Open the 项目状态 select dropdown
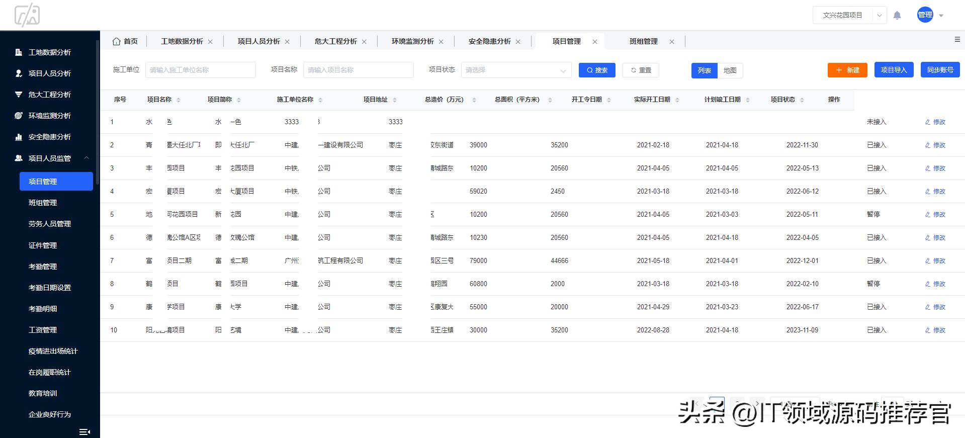 coord(516,70)
